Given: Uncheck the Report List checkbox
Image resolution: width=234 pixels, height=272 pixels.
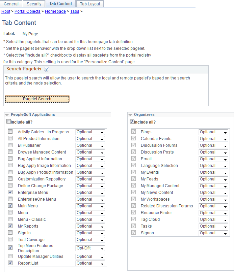Looking at the screenshot, I should [x=10, y=263].
